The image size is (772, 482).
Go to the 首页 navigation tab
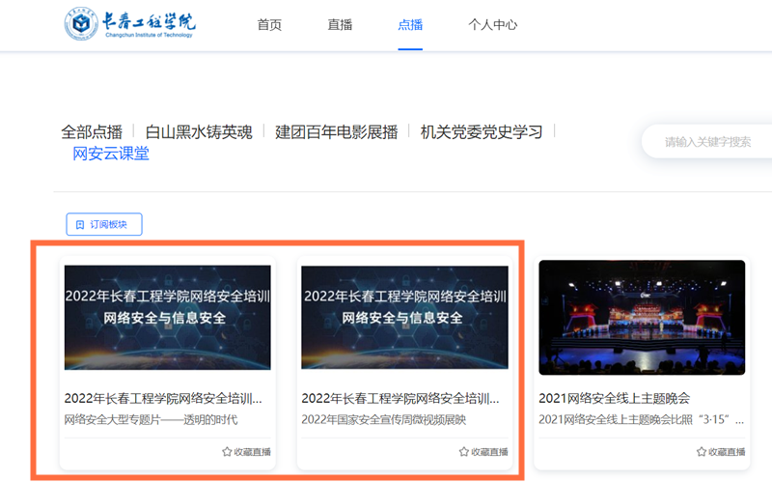pos(269,25)
